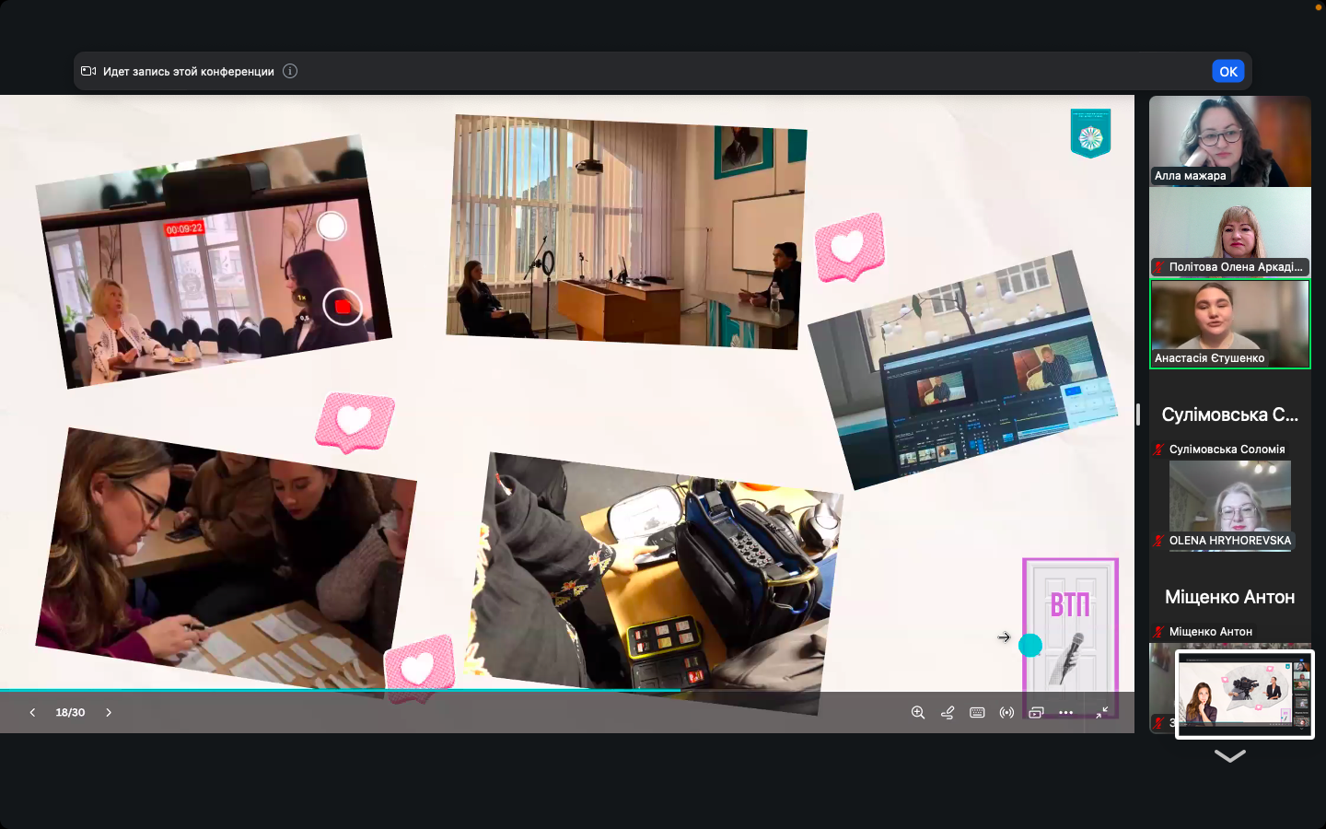Image resolution: width=1326 pixels, height=829 pixels.
Task: Open the floating slide preview thumbnail
Action: pos(1244,694)
